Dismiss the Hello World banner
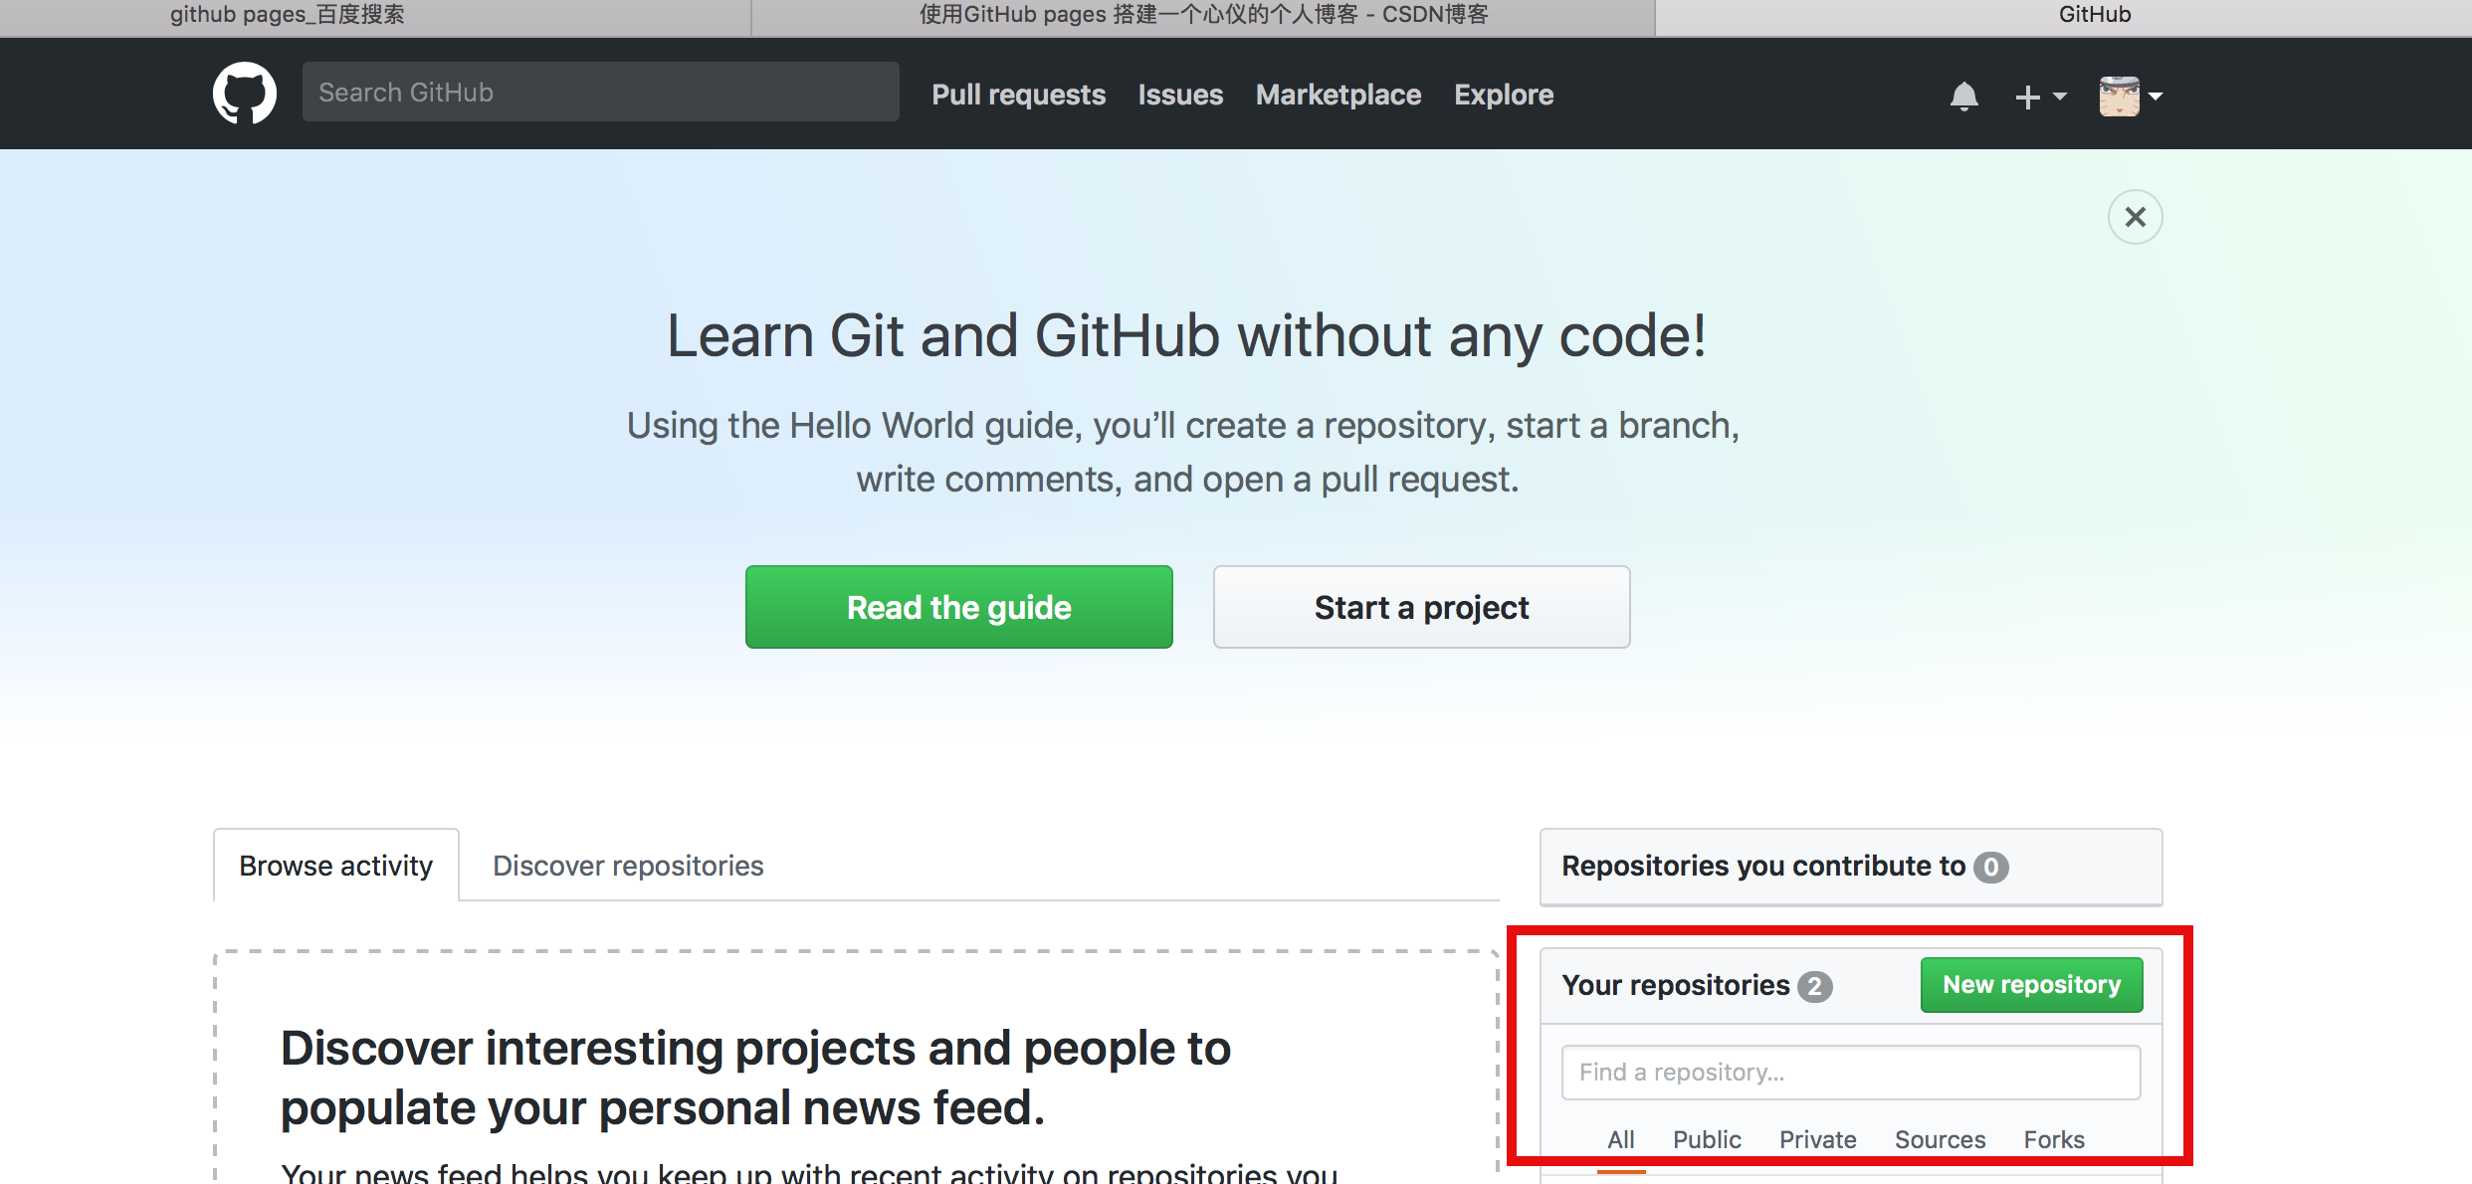2472x1184 pixels. click(x=2135, y=217)
